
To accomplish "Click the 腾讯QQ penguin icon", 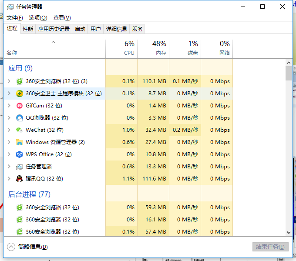I will click(x=20, y=179).
